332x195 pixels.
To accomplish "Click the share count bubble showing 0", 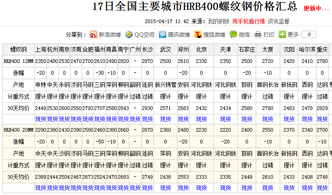I will pos(308,34).
